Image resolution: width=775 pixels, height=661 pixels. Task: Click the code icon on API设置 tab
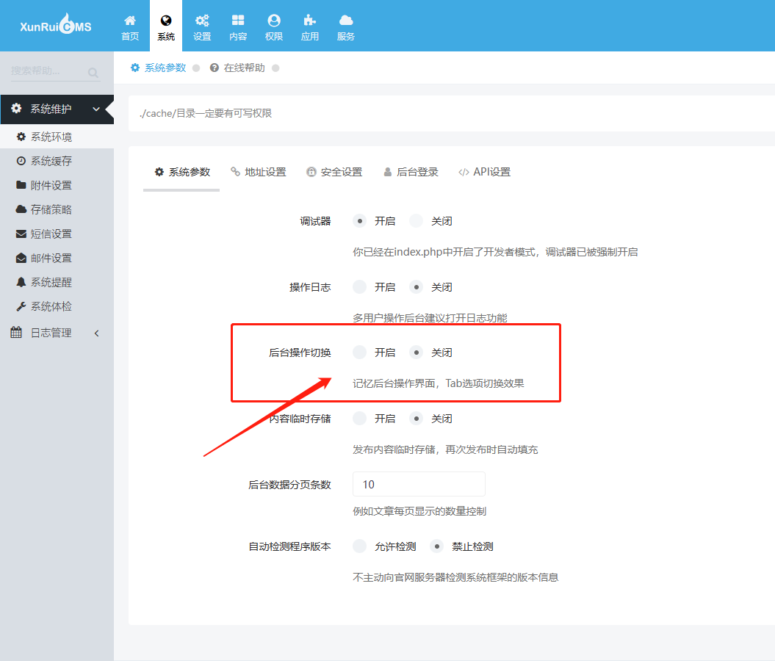coord(464,172)
